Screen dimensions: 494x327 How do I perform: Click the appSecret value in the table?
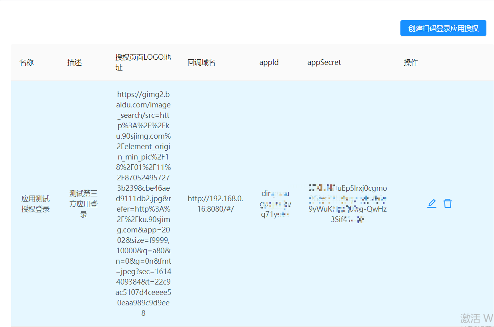[x=347, y=203]
